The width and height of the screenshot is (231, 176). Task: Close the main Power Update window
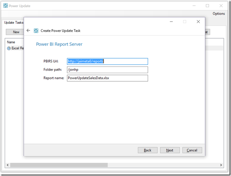[x=221, y=6]
